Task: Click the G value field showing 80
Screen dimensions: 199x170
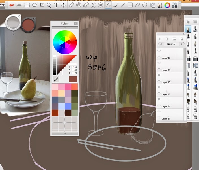Action: pyautogui.click(x=74, y=70)
